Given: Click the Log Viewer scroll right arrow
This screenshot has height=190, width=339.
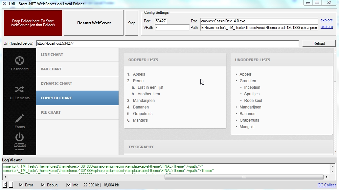Looking at the screenshot, I should tap(327, 177).
